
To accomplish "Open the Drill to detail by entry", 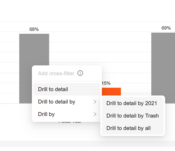I will click(x=57, y=102).
